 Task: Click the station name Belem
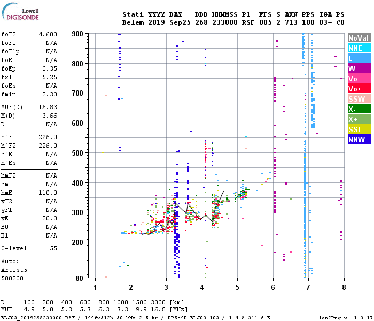click(x=133, y=22)
